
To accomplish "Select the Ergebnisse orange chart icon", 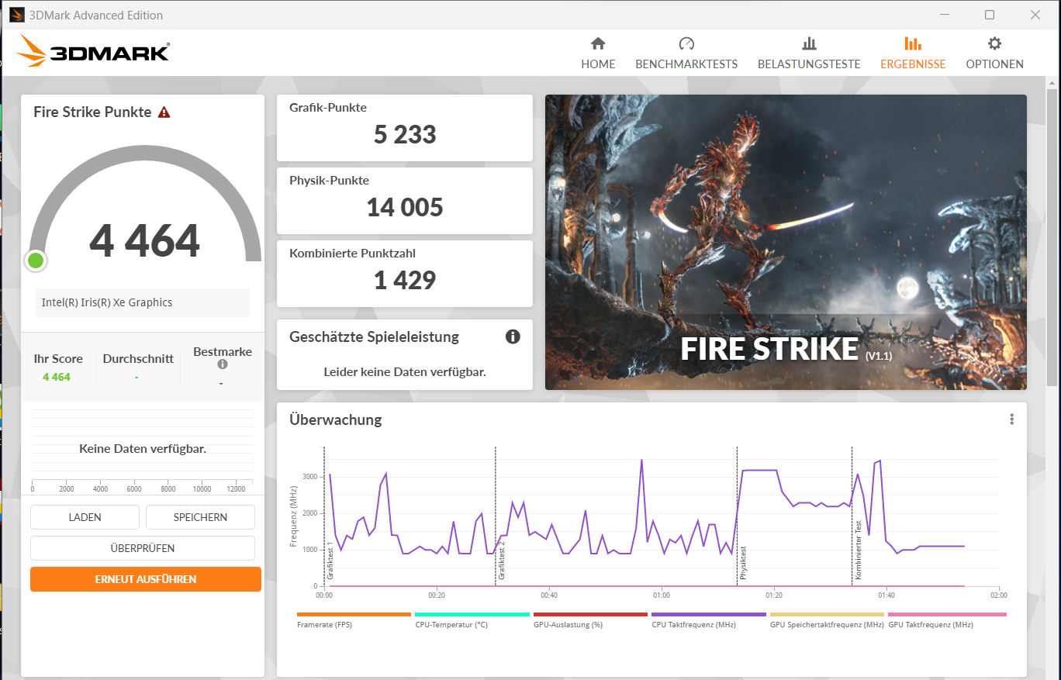I will coord(913,43).
